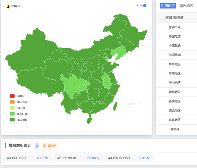
Task: Click the light green 0.5s-1s legend swatch
Action: coord(12,114)
